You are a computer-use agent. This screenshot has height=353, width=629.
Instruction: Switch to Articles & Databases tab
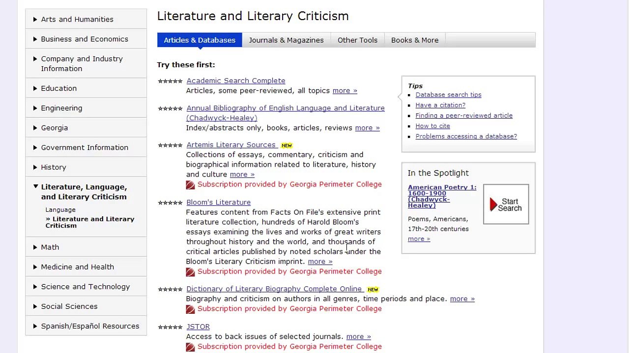click(x=200, y=40)
